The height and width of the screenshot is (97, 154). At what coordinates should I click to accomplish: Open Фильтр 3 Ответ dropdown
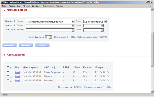coord(94,30)
